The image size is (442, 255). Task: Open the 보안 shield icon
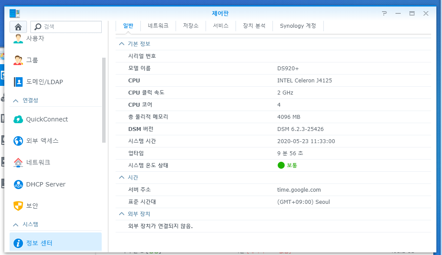(18, 206)
